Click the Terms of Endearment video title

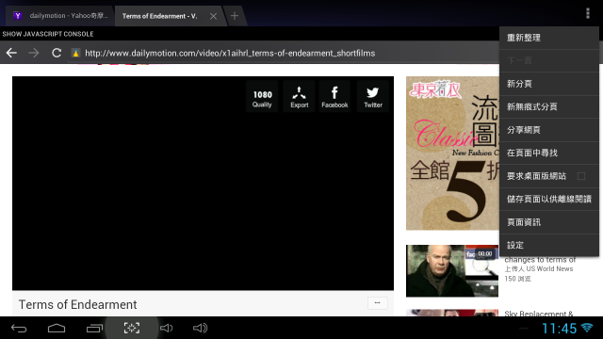[77, 304]
